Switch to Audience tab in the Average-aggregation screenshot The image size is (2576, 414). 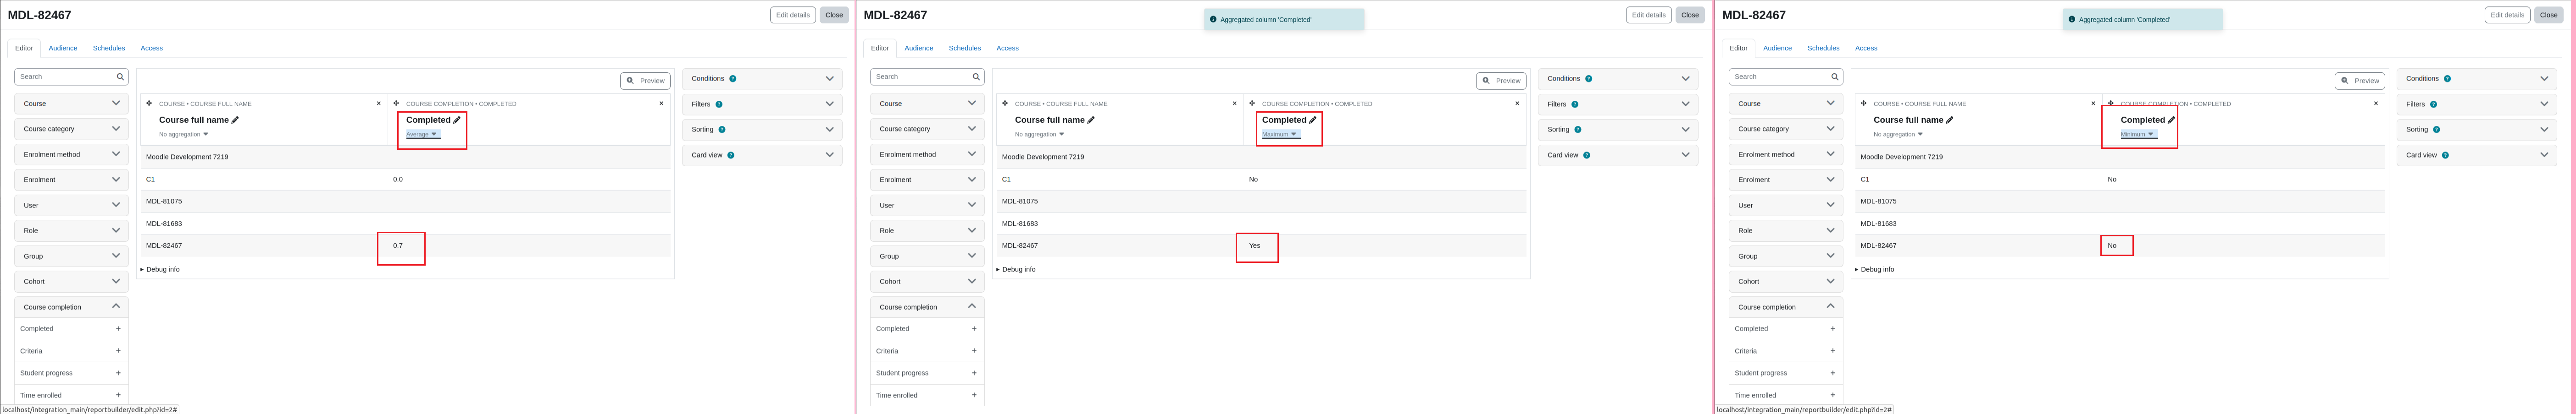coord(63,48)
